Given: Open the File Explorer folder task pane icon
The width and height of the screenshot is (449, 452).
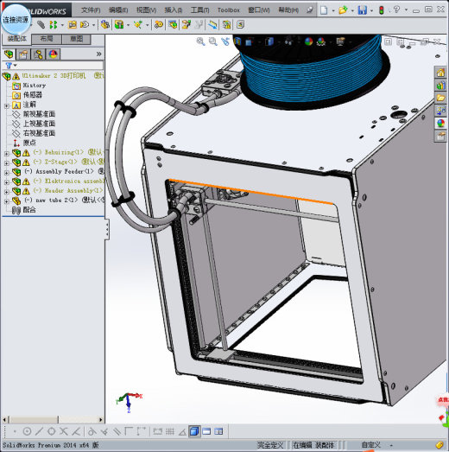Looking at the screenshot, I should (440, 98).
